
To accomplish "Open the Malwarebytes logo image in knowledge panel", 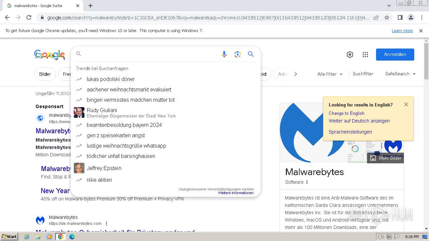I will pyautogui.click(x=312, y=133).
